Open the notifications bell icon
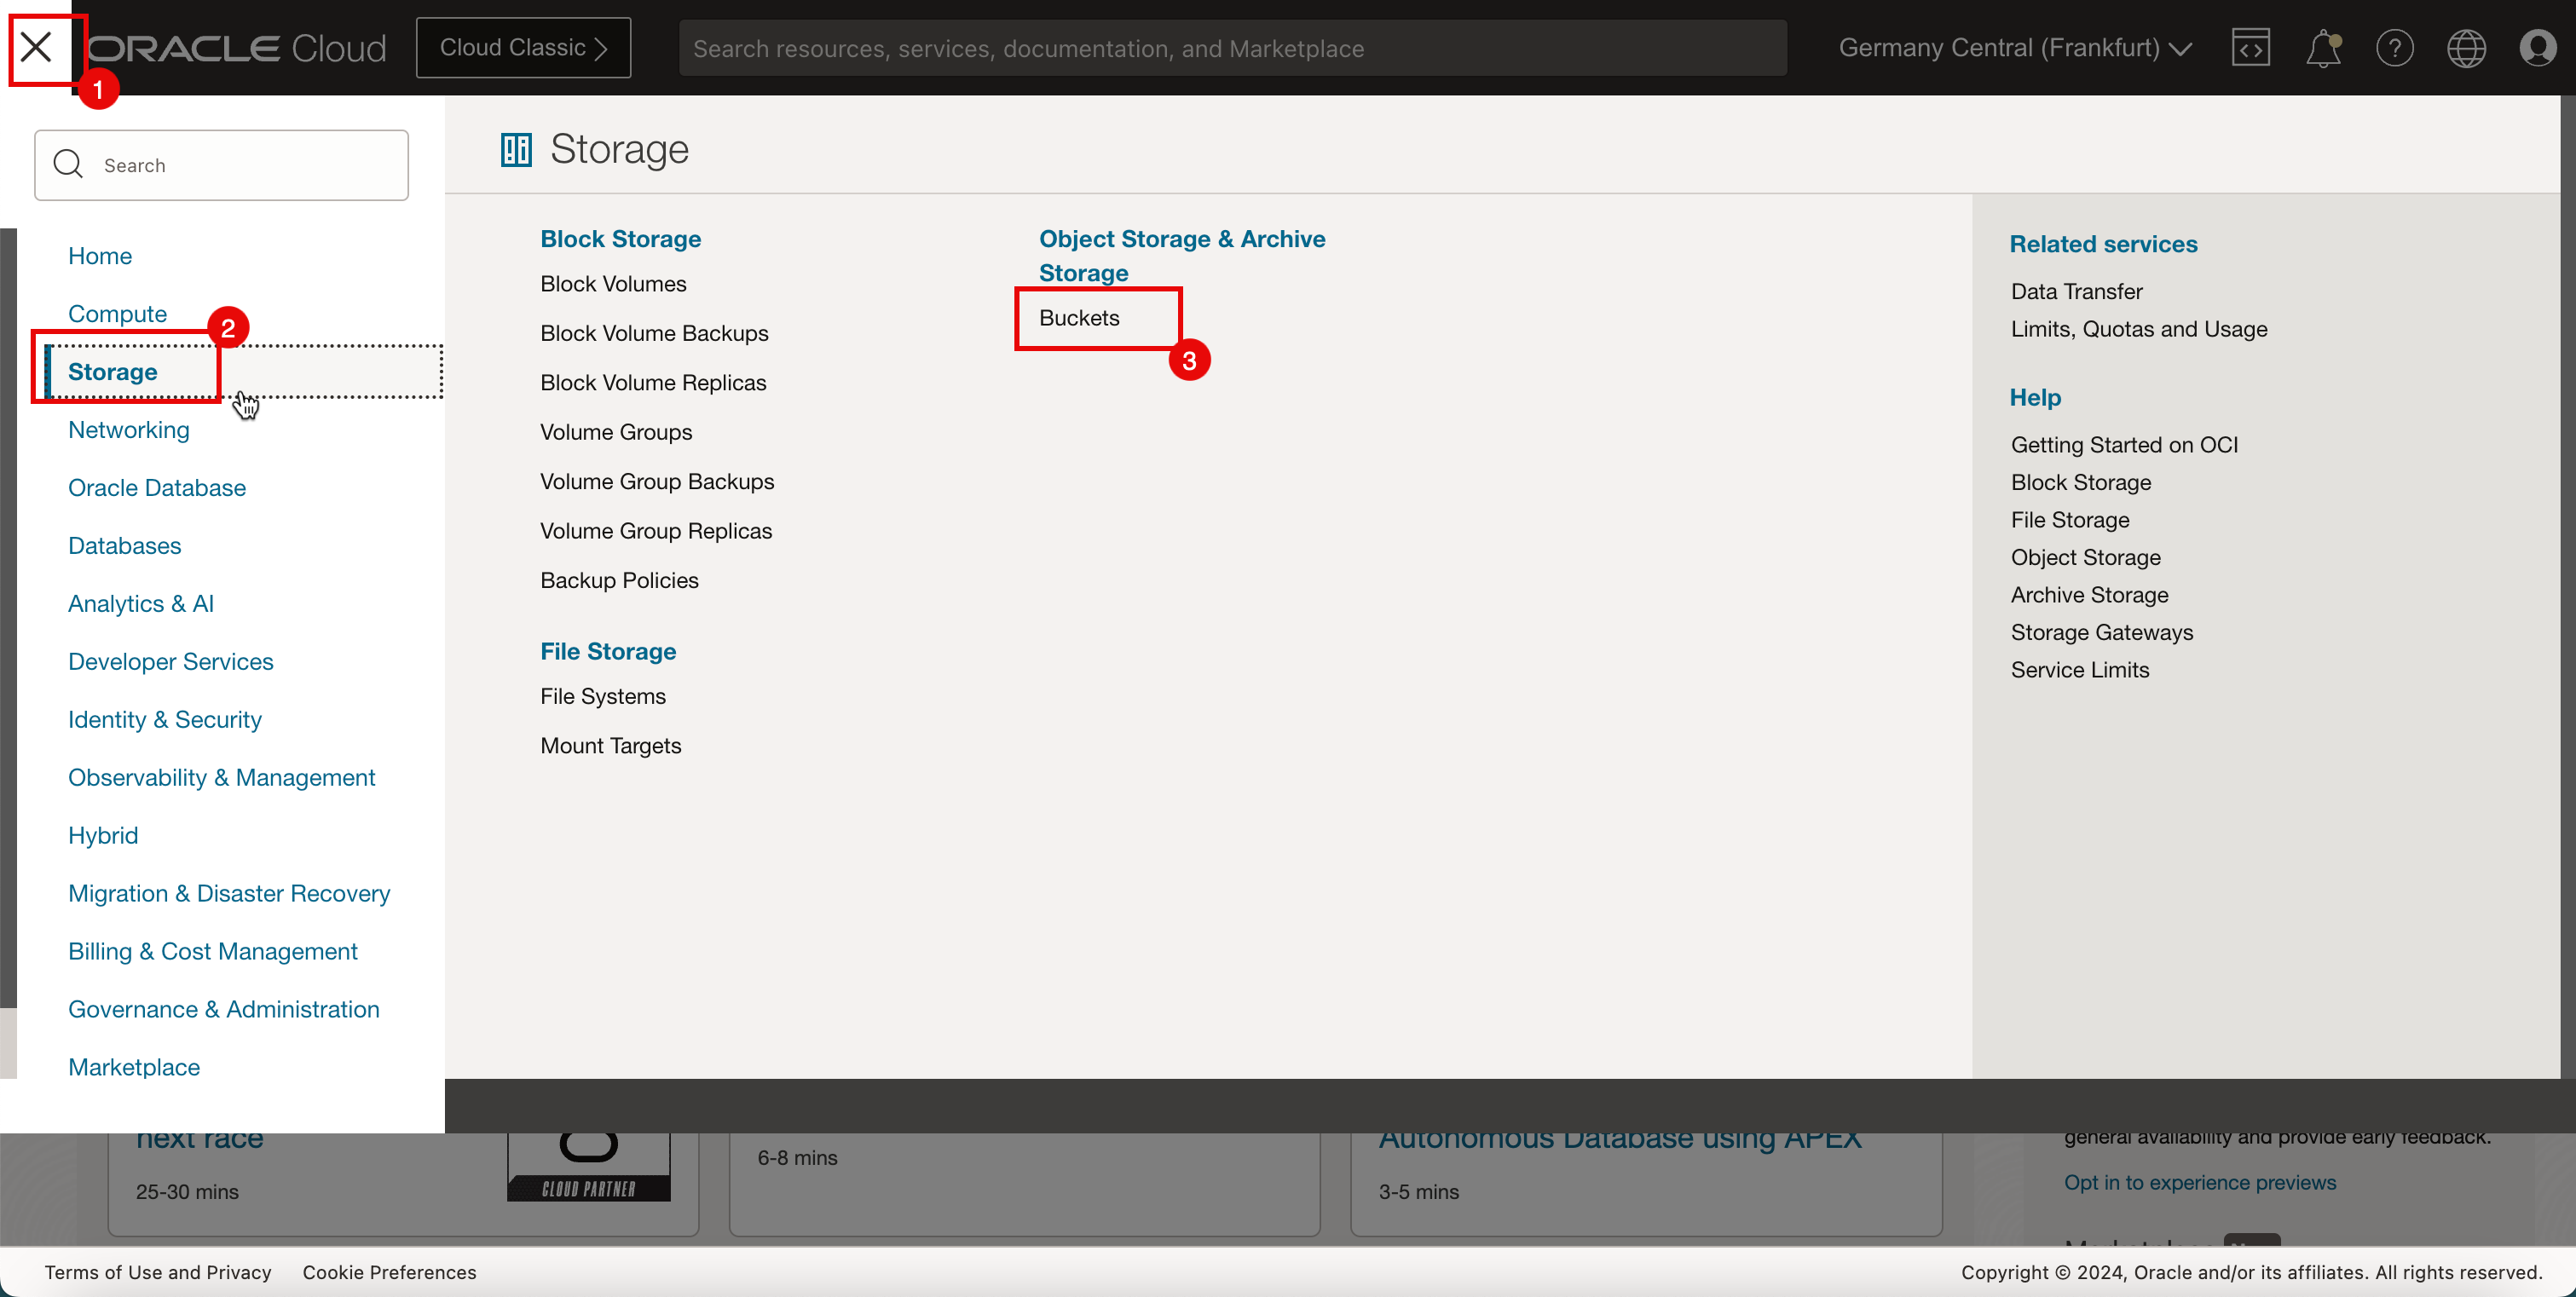 (x=2322, y=48)
